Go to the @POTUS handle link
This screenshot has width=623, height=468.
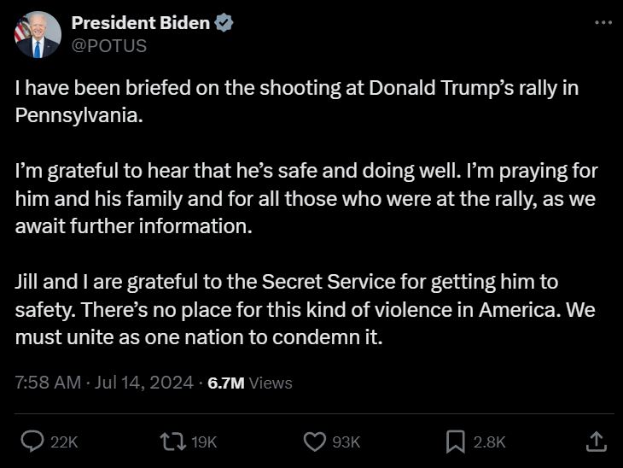(x=109, y=46)
